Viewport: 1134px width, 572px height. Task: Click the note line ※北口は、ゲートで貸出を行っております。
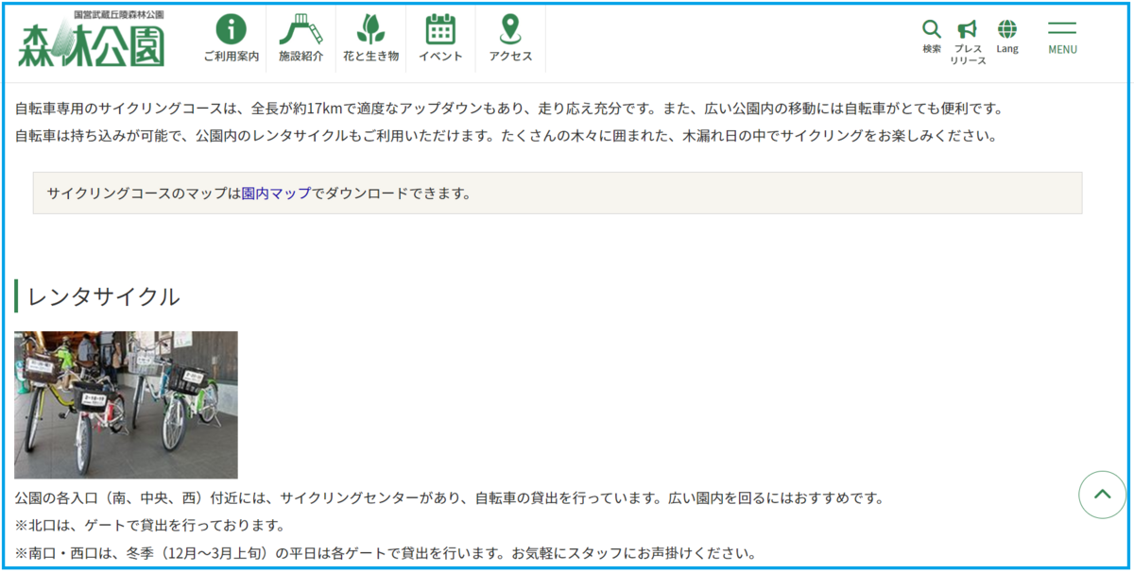149,525
